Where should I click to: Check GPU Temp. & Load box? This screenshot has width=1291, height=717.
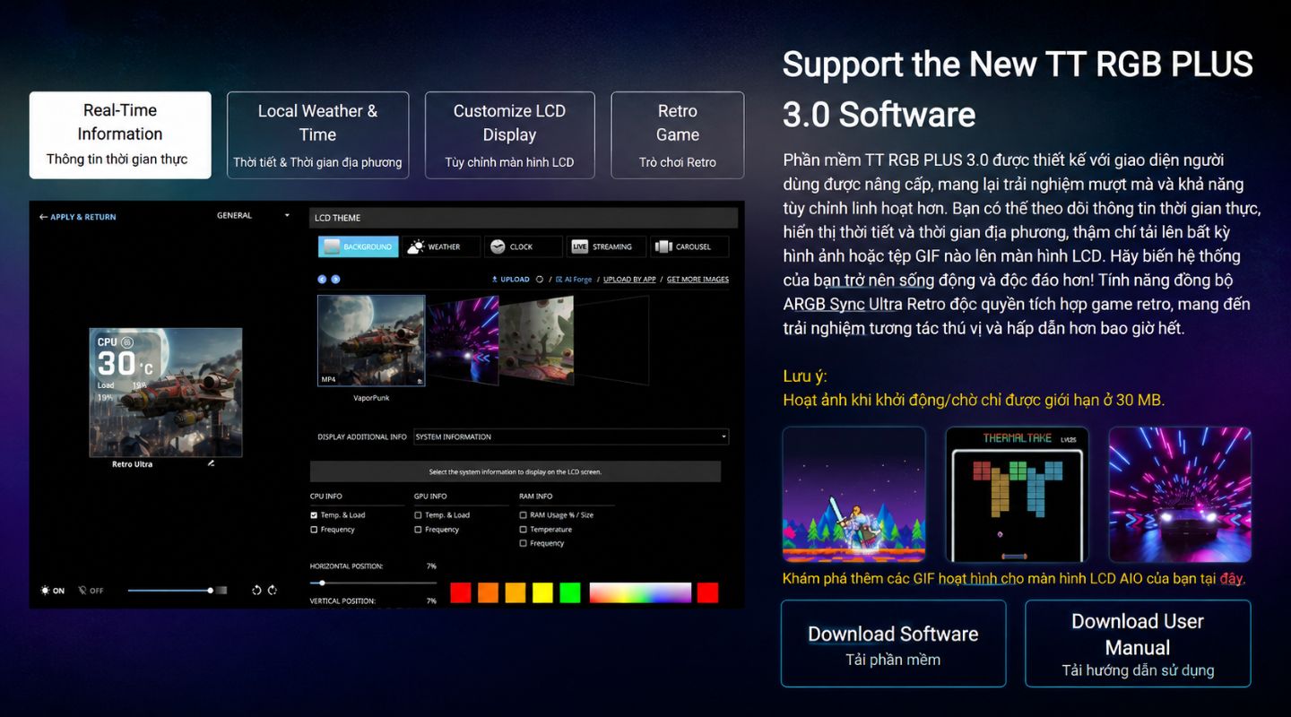pos(418,515)
